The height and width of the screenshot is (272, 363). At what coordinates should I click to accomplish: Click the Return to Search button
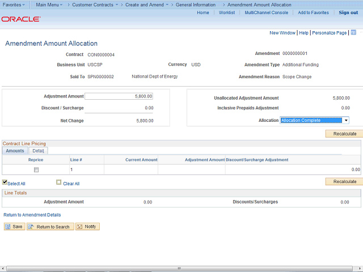tap(49, 227)
